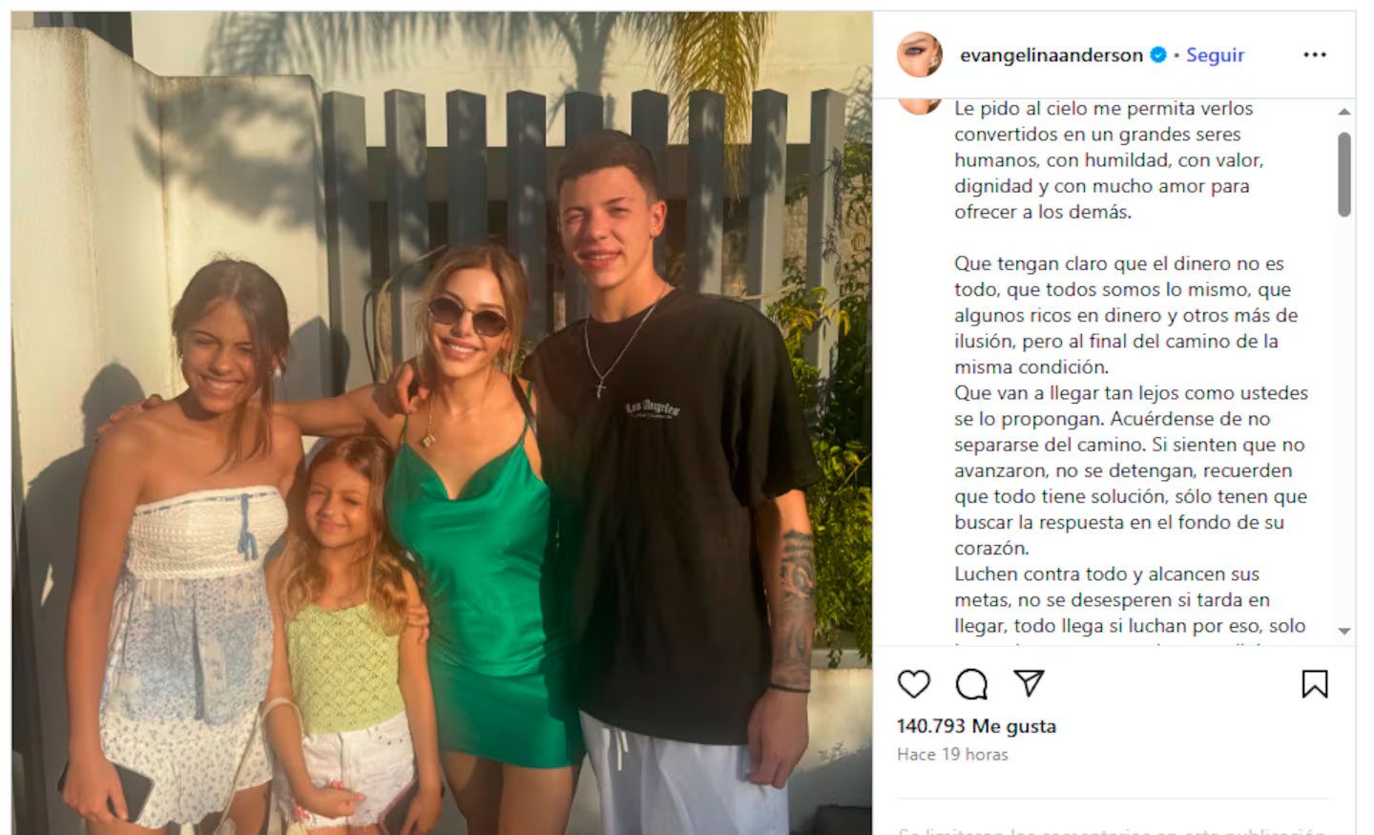The width and height of the screenshot is (1374, 835).
Task: View the 140.793 Me gusta likes list
Action: 976,726
